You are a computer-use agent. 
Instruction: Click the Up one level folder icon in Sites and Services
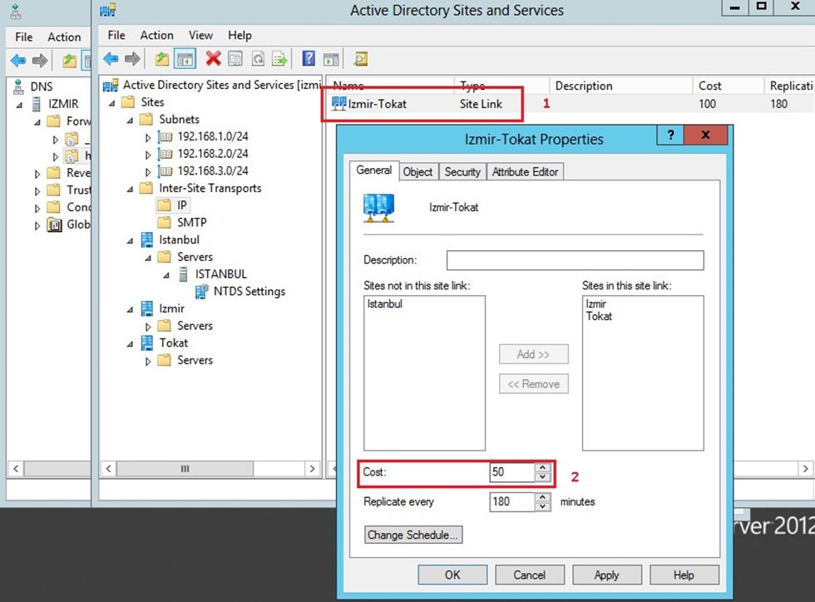(x=162, y=59)
